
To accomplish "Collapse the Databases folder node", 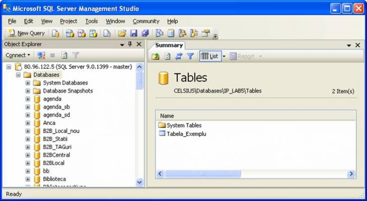I will click(18, 75).
